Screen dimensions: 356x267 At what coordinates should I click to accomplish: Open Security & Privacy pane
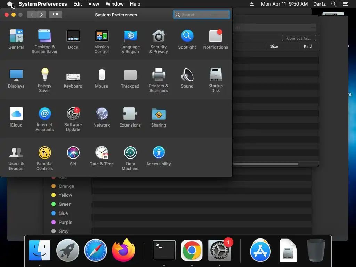pyautogui.click(x=159, y=41)
